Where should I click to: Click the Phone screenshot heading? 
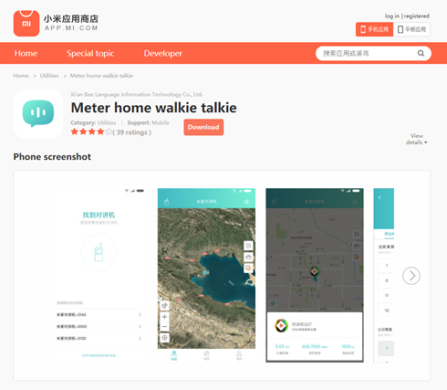tap(52, 157)
